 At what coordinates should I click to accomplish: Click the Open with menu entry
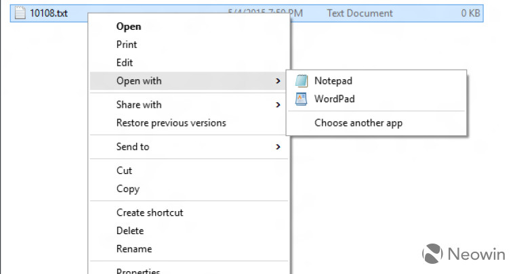coord(188,81)
